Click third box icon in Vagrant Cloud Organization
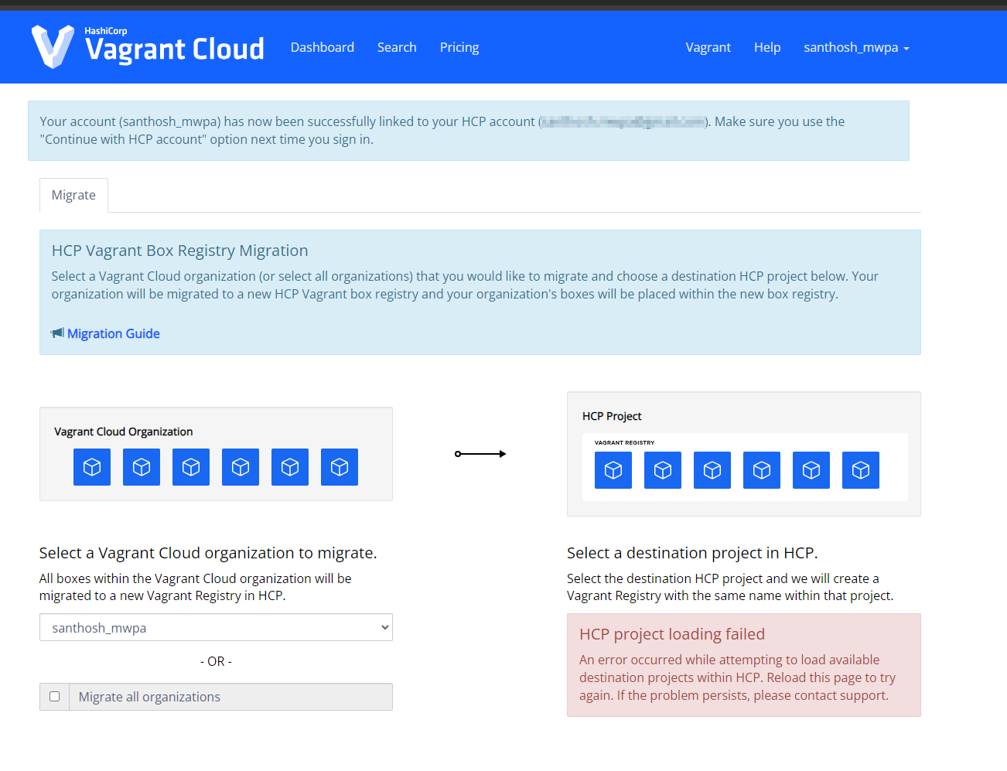This screenshot has height=771, width=1007. (191, 467)
